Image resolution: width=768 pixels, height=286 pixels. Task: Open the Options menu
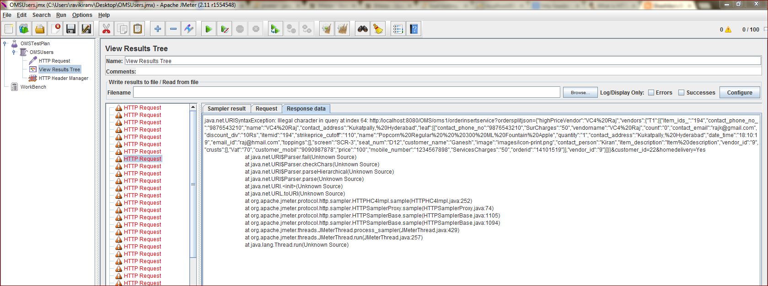point(82,15)
